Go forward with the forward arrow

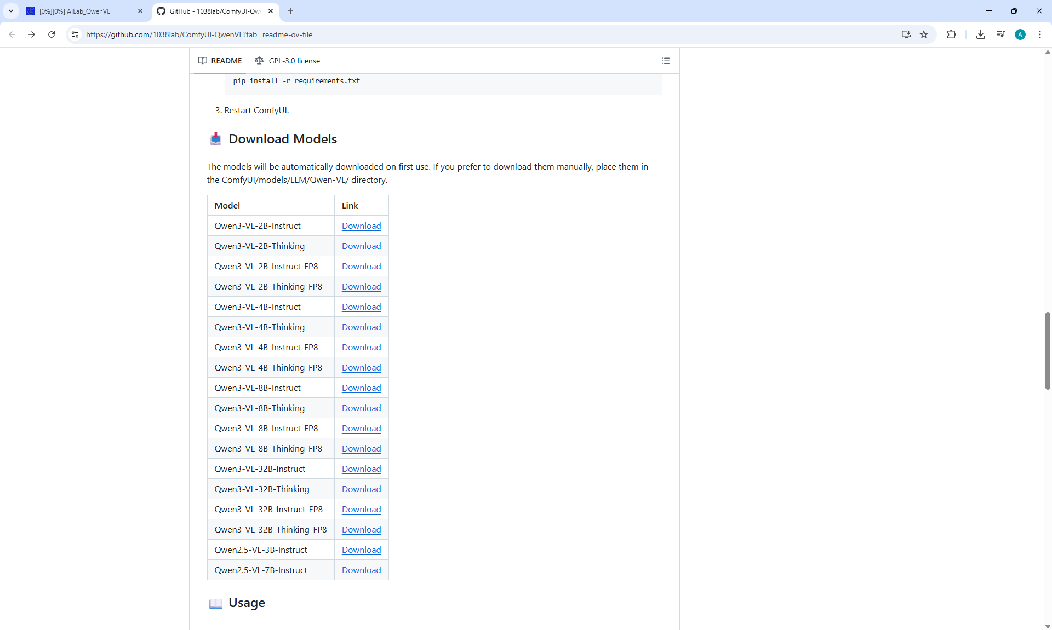32,34
